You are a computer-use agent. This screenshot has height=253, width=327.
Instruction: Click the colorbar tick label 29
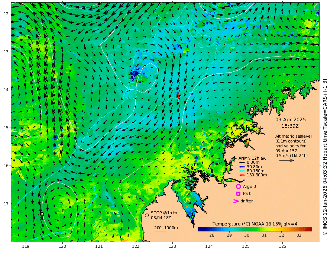pyautogui.click(x=229, y=235)
